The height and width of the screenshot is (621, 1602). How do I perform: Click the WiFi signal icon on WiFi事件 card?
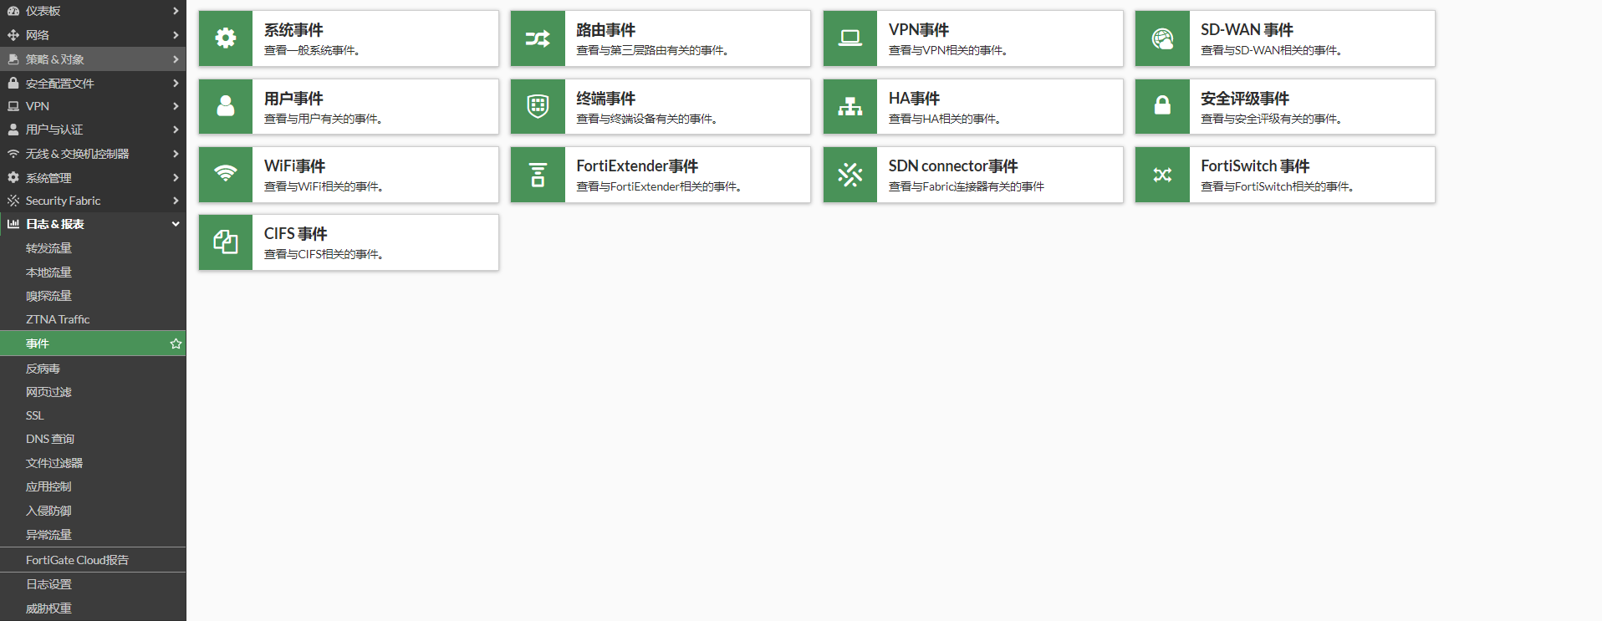(x=226, y=174)
